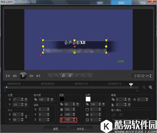Toggle ease button beside Position Y

click(x=26, y=104)
